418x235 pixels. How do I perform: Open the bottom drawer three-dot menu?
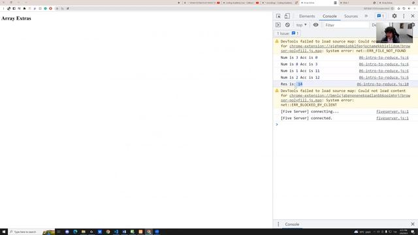[x=278, y=224]
